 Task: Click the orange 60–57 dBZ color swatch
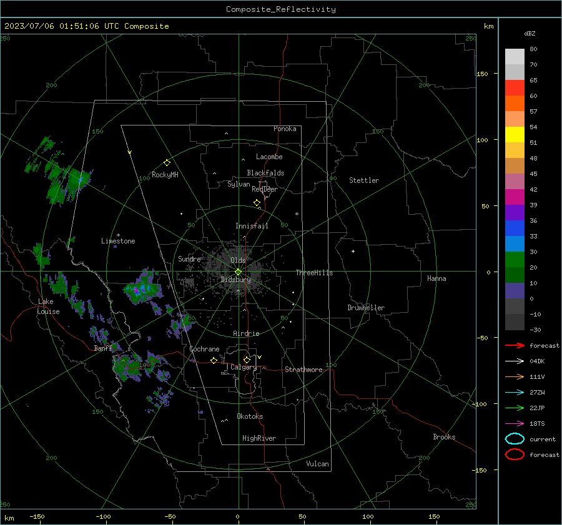515,103
